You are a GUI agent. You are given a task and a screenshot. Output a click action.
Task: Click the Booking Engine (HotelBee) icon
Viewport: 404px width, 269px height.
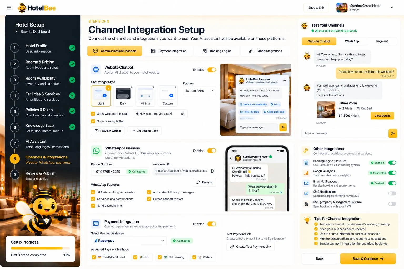(306, 163)
